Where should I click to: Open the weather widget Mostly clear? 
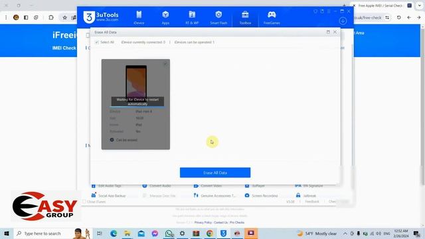coord(317,233)
